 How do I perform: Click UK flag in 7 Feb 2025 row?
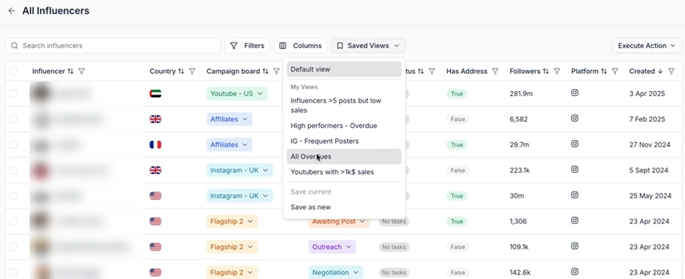click(x=156, y=119)
